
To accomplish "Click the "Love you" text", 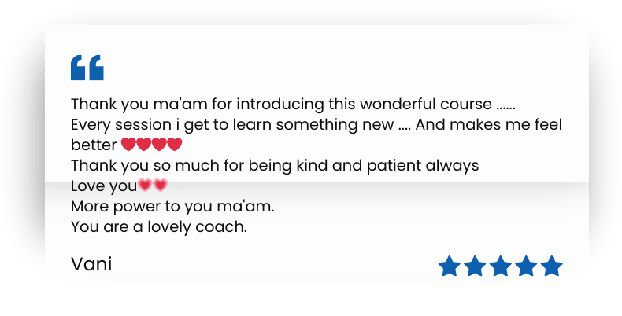I will [x=104, y=186].
